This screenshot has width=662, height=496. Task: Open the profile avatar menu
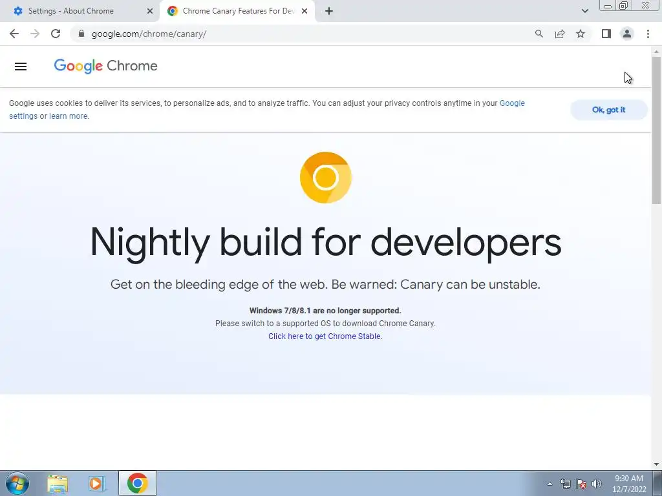tap(627, 34)
